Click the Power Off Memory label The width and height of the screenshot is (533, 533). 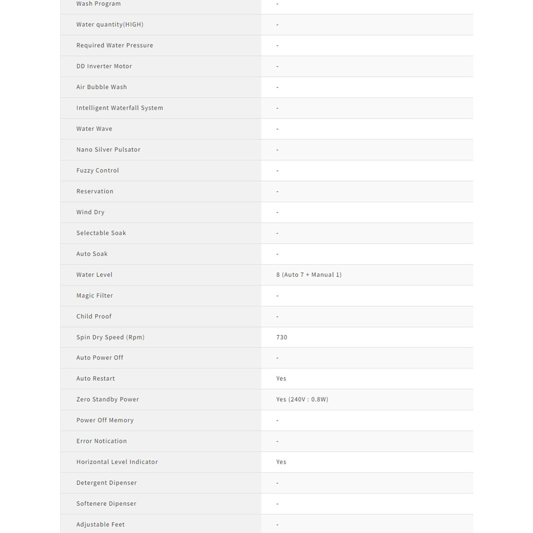pyautogui.click(x=105, y=420)
